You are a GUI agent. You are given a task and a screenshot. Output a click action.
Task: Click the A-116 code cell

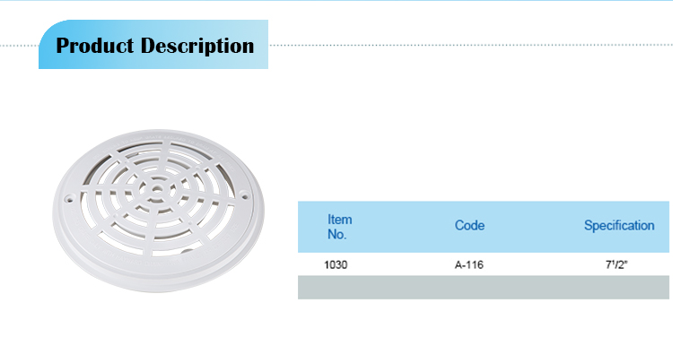coord(469,265)
